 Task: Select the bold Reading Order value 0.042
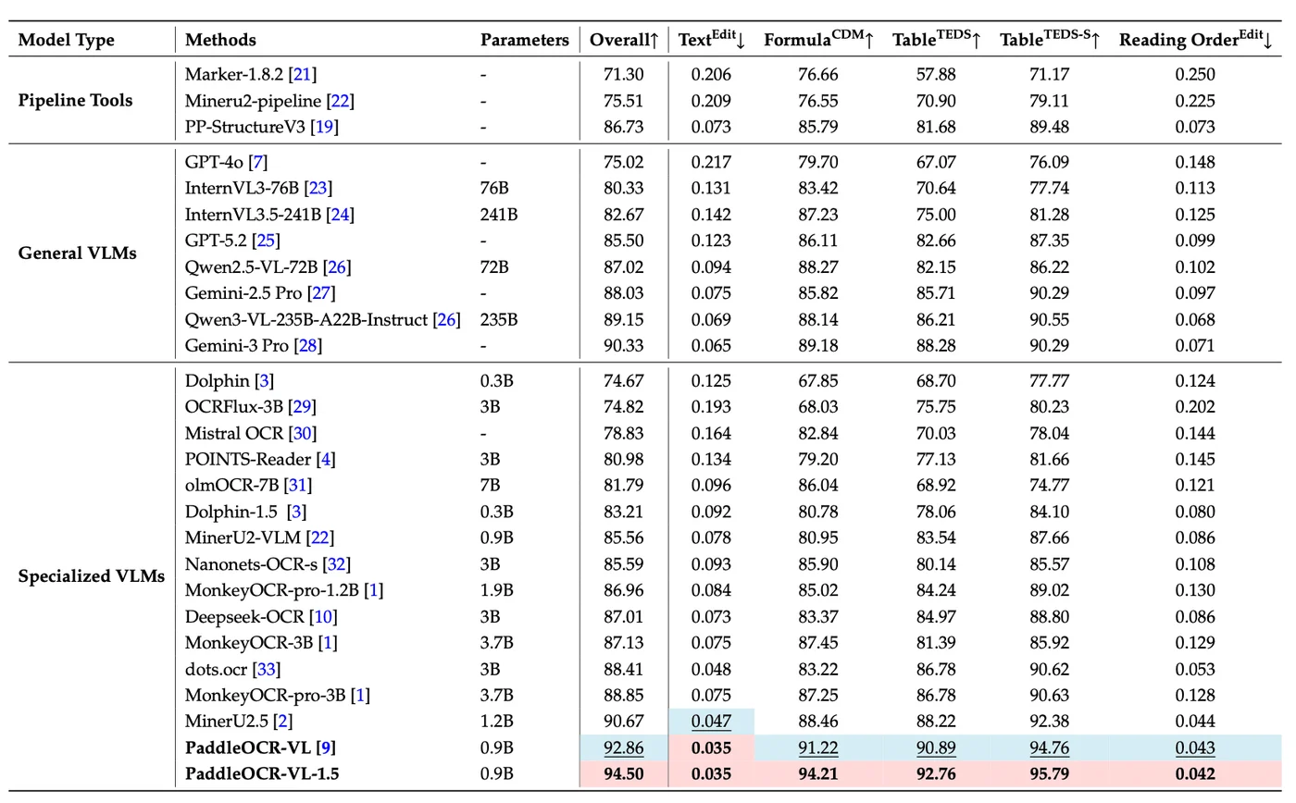tap(1195, 773)
